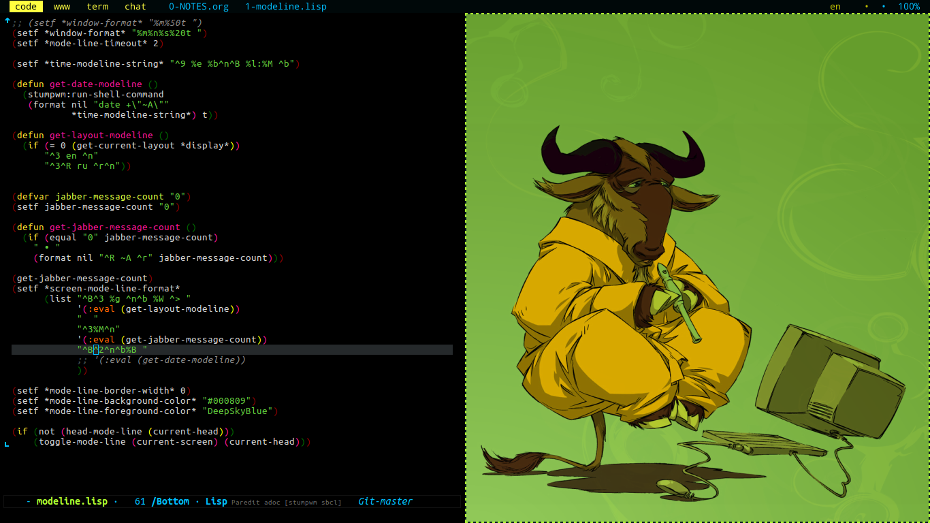The image size is (930, 523).
Task: Click the "equal "0" jabber-message-count" condition line
Action: tap(121, 237)
